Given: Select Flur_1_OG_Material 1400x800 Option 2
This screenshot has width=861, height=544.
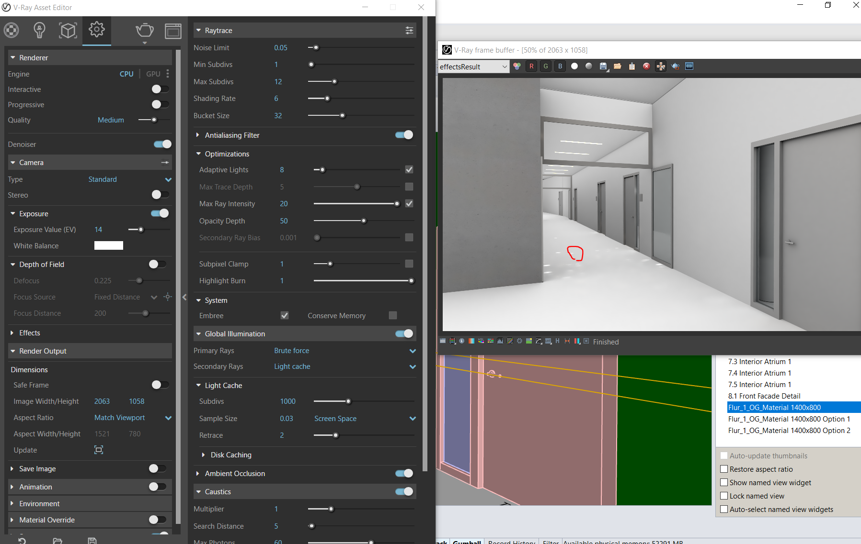Looking at the screenshot, I should [789, 431].
